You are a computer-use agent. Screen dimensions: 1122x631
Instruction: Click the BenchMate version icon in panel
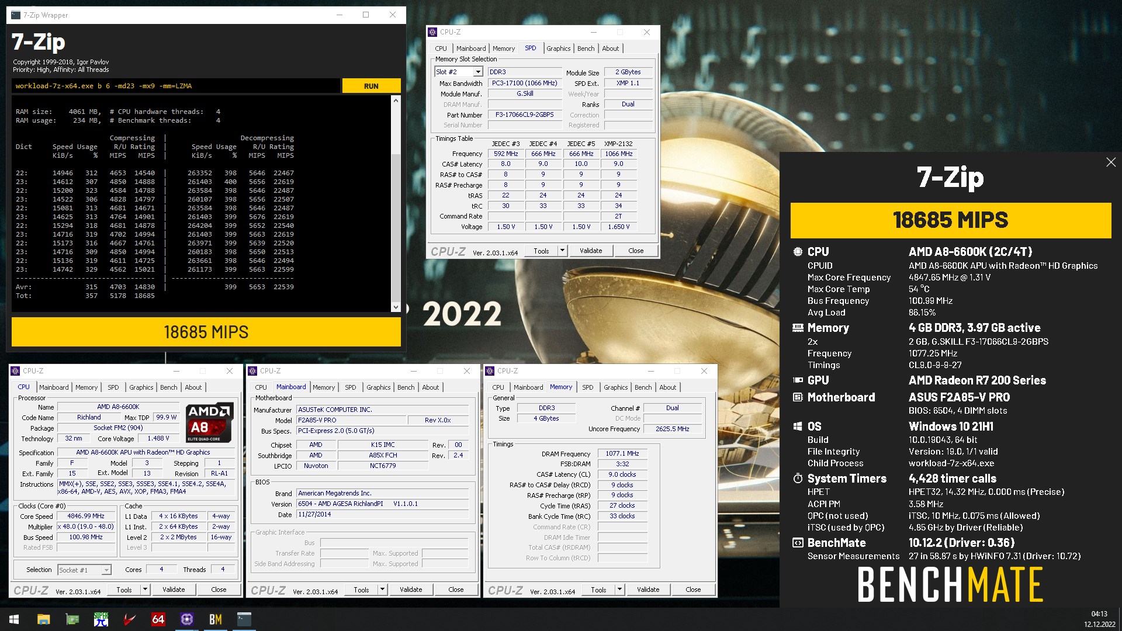798,543
